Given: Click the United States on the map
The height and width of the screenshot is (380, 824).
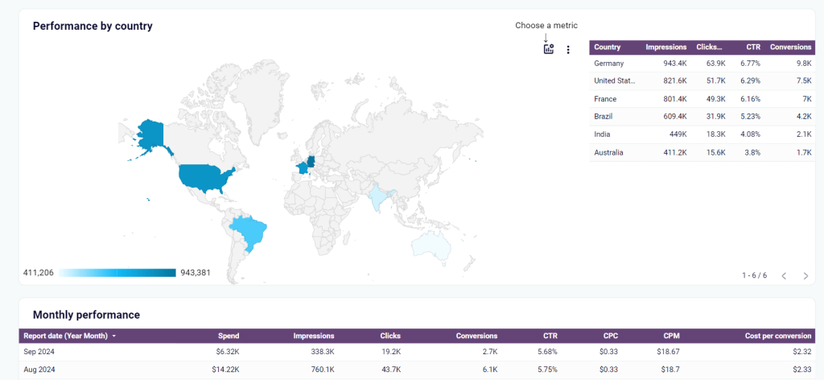Looking at the screenshot, I should [x=204, y=178].
